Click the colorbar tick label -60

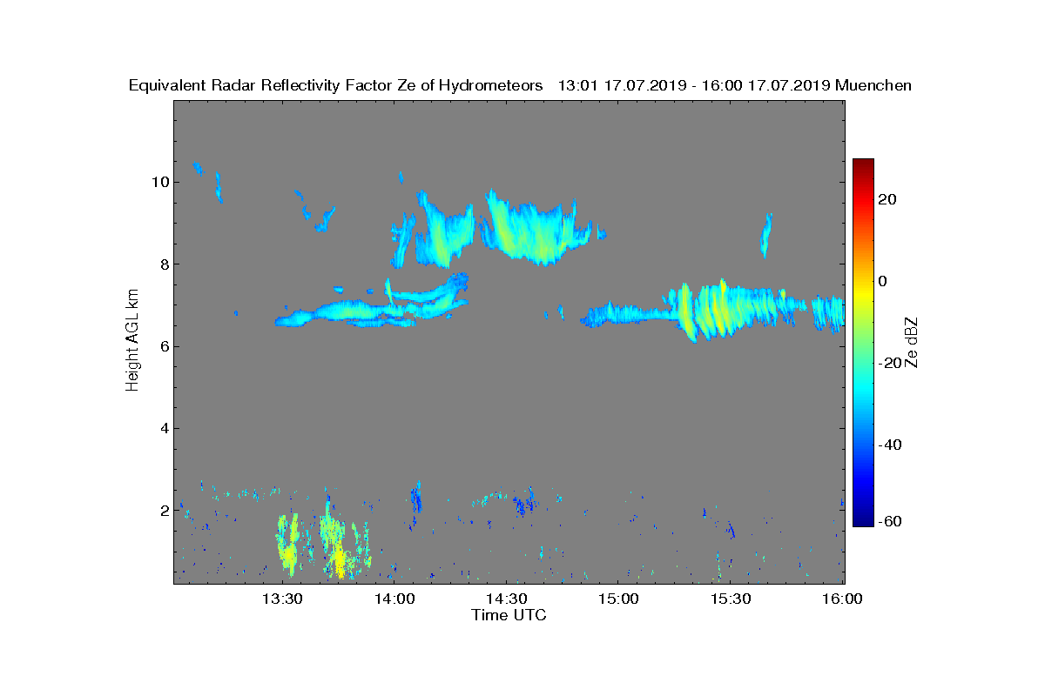click(890, 521)
